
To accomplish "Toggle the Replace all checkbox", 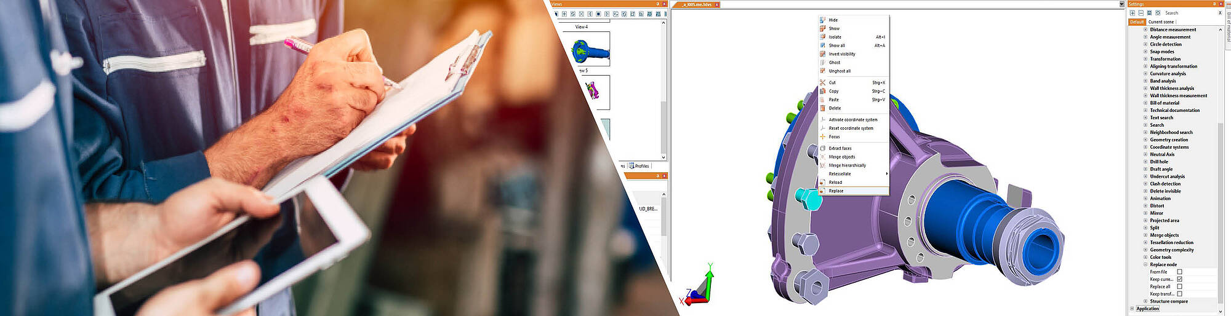I will point(1179,286).
